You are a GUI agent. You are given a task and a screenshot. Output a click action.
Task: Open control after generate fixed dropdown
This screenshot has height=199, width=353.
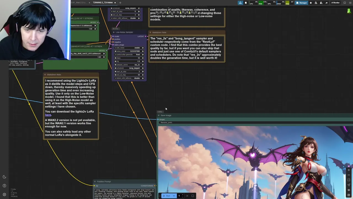pyautogui.click(x=129, y=54)
